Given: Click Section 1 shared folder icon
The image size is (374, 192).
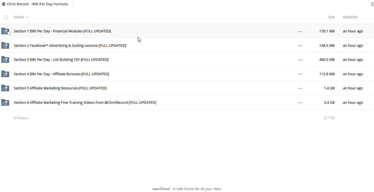Looking at the screenshot, I should [x=5, y=31].
